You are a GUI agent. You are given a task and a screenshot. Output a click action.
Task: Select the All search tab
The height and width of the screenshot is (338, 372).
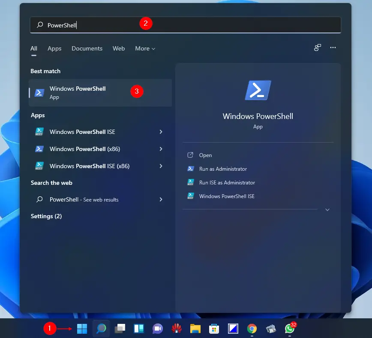click(x=34, y=48)
